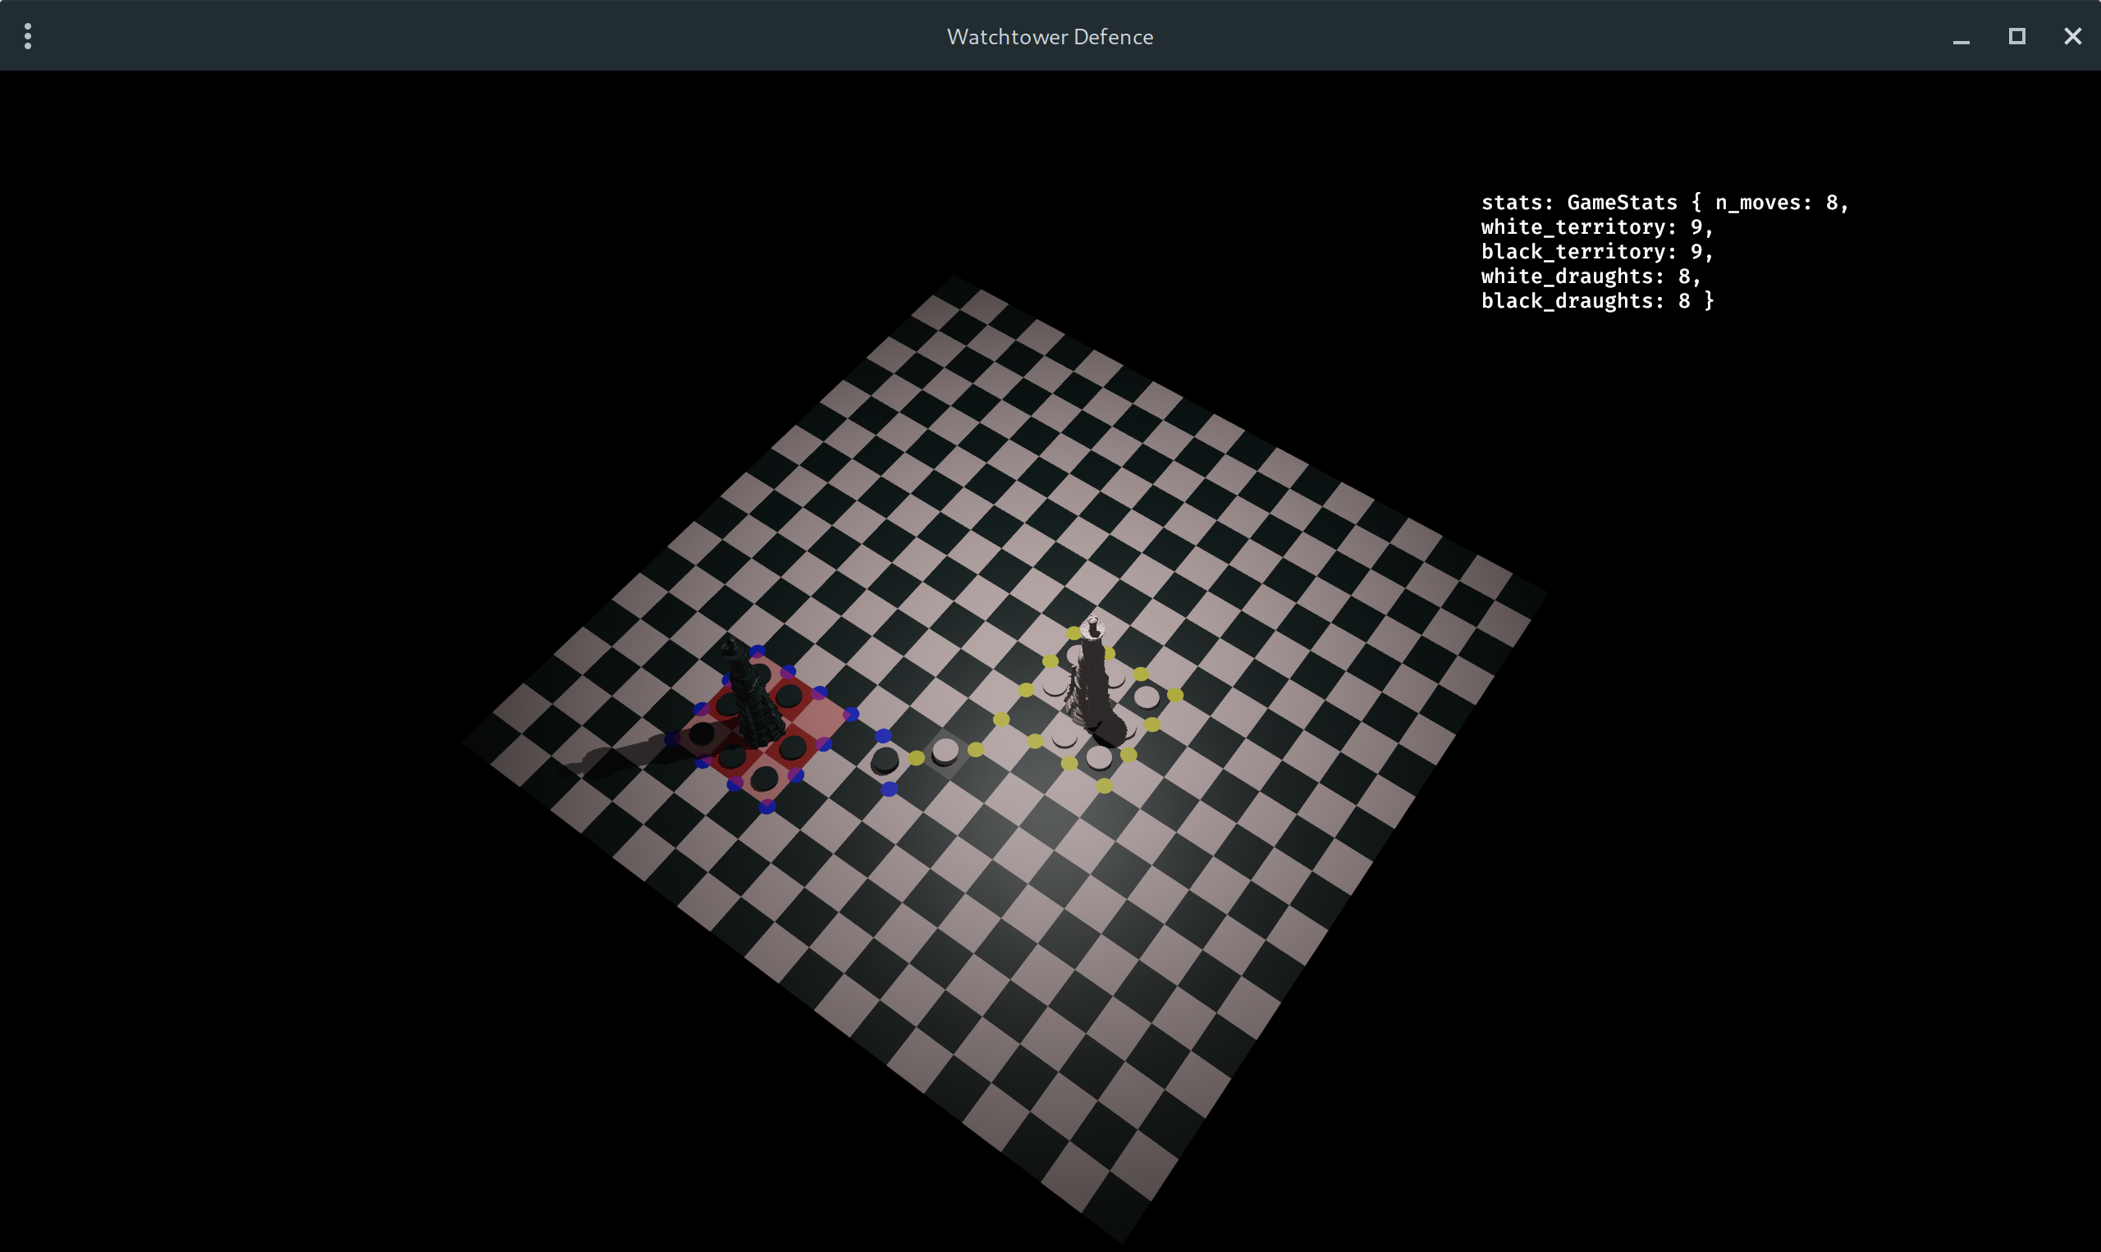Select white draught right of the white tower
Viewport: 2101px width, 1252px height.
click(1146, 697)
